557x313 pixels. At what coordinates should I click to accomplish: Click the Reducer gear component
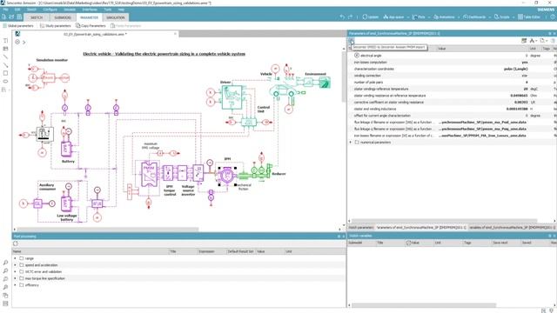coord(269,170)
